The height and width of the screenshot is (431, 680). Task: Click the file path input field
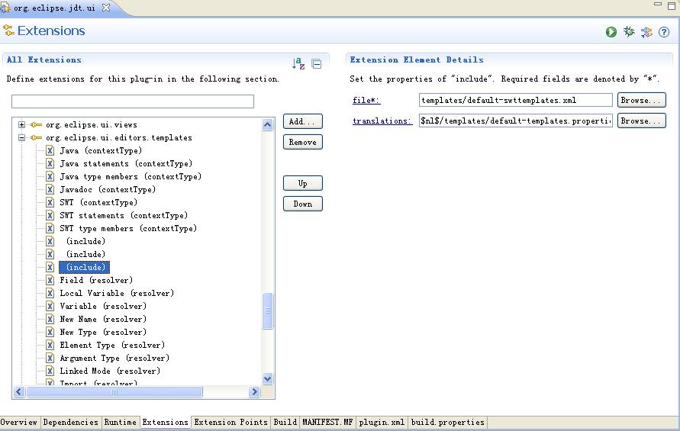tap(516, 100)
